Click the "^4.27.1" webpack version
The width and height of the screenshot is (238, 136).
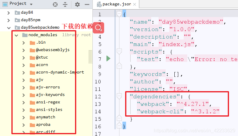tap(193, 104)
